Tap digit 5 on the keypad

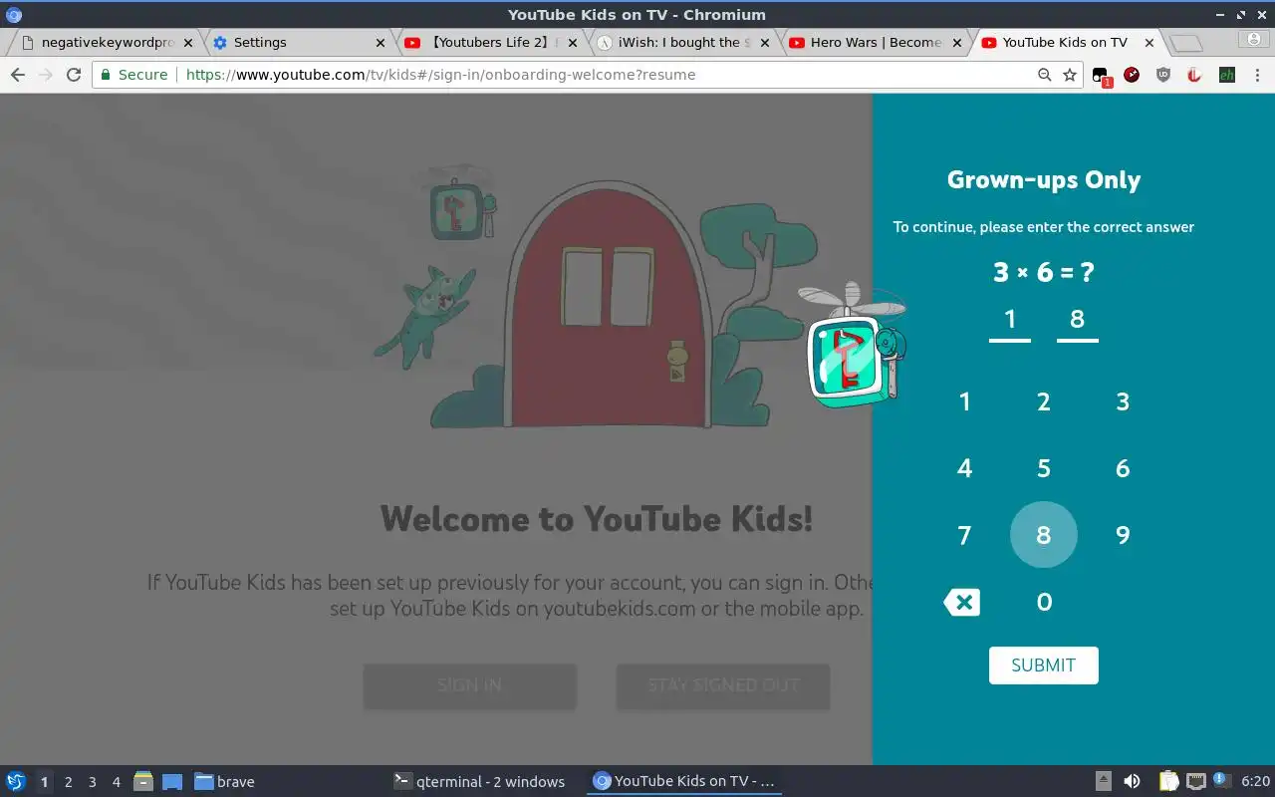(x=1044, y=468)
